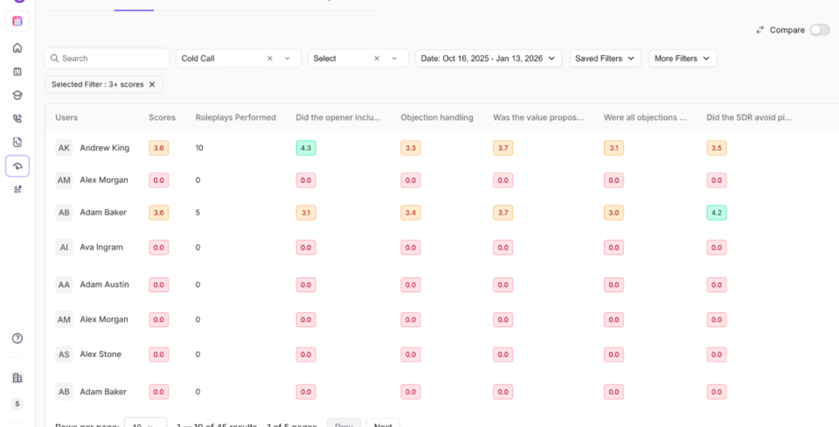Open the home icon in sidebar
This screenshot has width=839, height=427.
point(17,48)
